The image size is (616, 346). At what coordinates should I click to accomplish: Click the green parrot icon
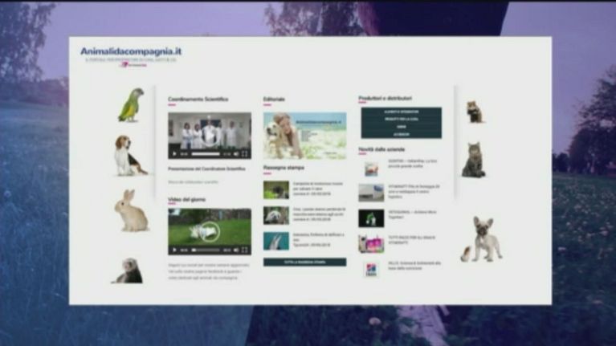pos(130,105)
